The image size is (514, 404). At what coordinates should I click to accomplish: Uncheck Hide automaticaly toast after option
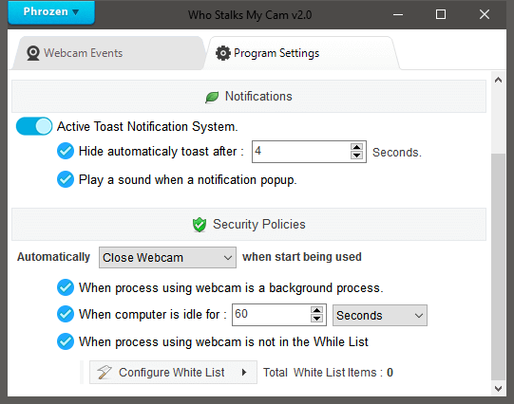pos(66,151)
